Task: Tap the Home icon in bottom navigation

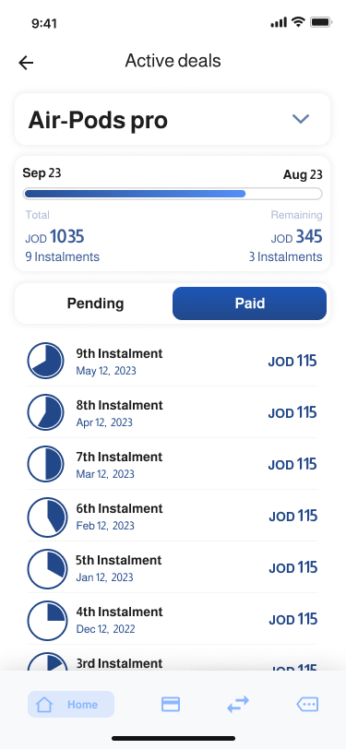Action: [44, 704]
